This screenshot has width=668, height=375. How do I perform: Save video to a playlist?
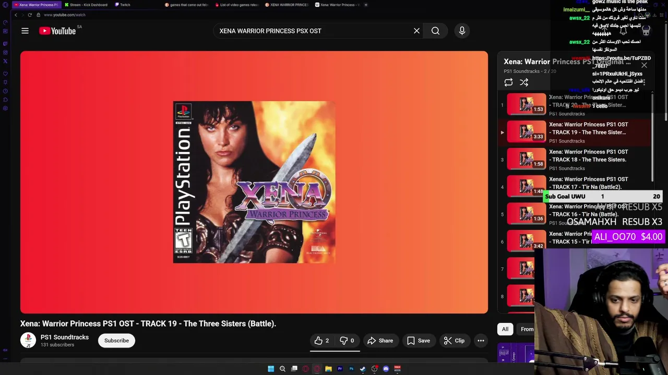pyautogui.click(x=419, y=341)
